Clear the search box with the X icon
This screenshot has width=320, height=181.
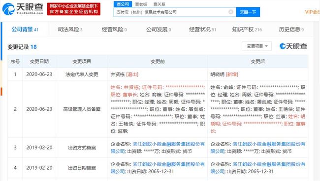(x=231, y=12)
